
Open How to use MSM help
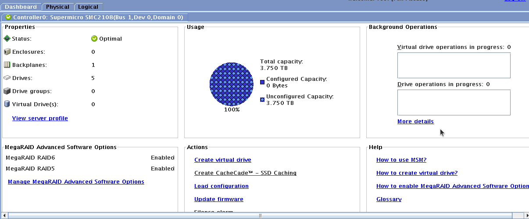tap(401, 160)
